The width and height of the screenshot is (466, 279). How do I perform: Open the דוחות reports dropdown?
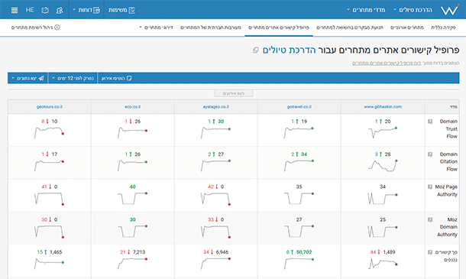pyautogui.click(x=86, y=10)
